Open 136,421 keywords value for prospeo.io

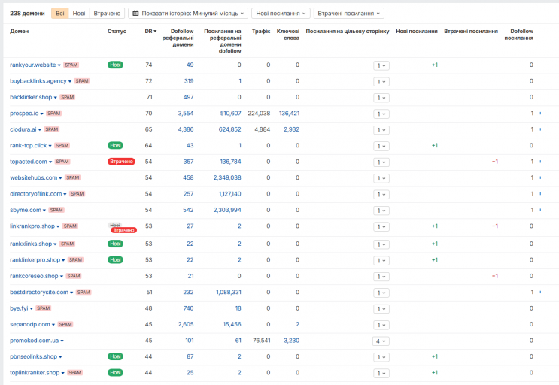289,114
